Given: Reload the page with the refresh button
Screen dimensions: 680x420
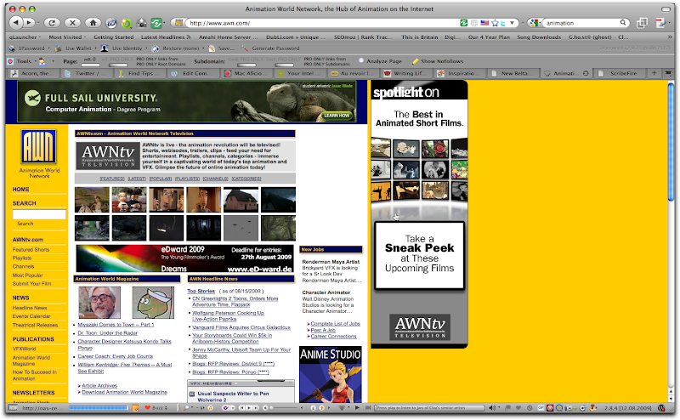Looking at the screenshot, I should pos(52,23).
